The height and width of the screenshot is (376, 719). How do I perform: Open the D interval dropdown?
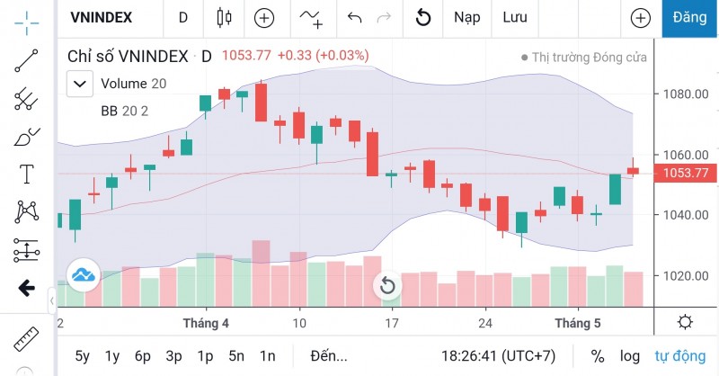pos(183,17)
